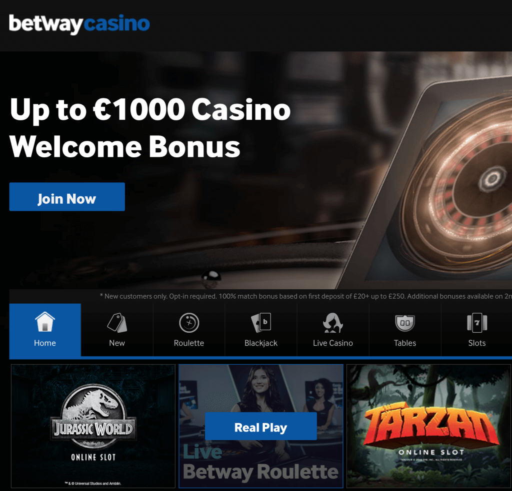Choose the Live Casino dealer icon
Screen dimensions: 512x491
tap(332, 323)
